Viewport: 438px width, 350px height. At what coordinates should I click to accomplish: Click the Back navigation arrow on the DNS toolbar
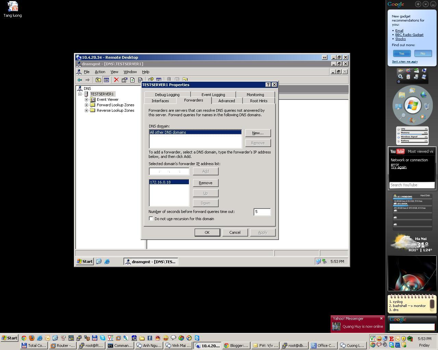80,80
